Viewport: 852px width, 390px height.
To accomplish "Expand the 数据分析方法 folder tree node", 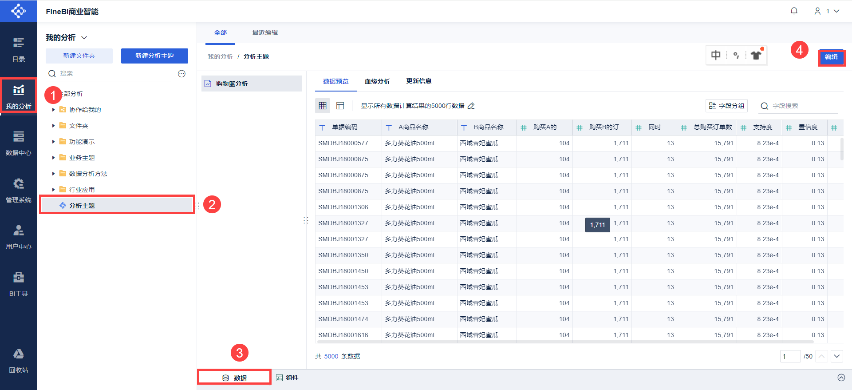I will (x=53, y=174).
